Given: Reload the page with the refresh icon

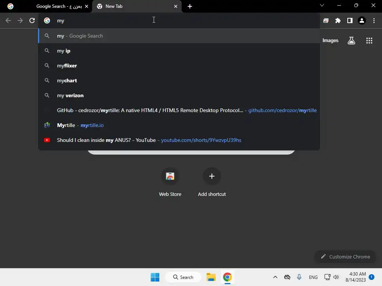Looking at the screenshot, I should (x=32, y=21).
